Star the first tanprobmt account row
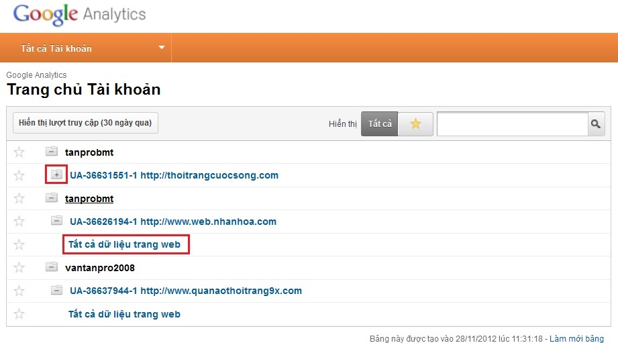 (x=19, y=152)
